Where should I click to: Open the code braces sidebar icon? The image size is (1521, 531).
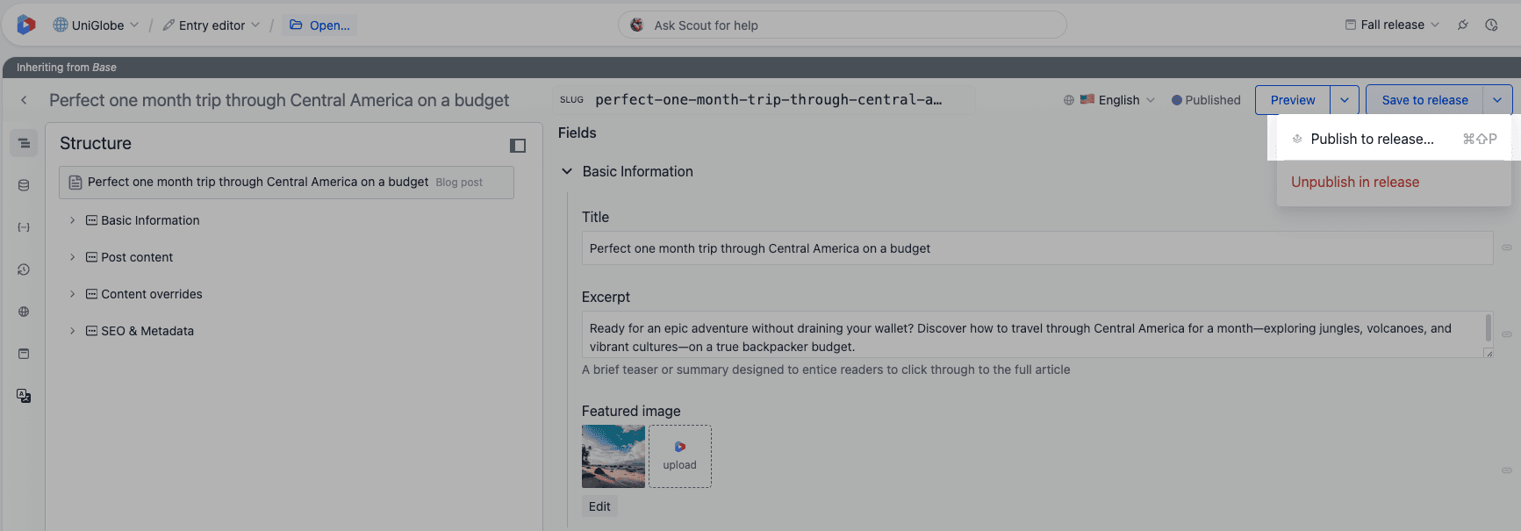24,227
